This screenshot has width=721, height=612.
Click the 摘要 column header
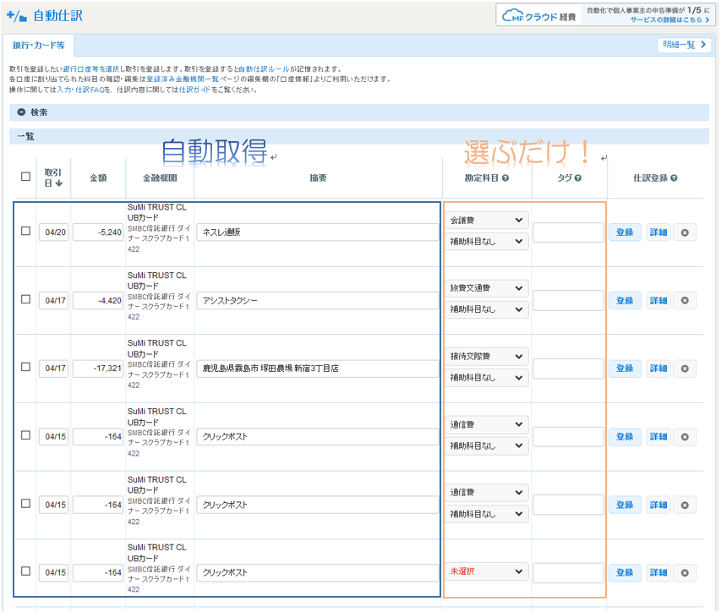[x=318, y=178]
